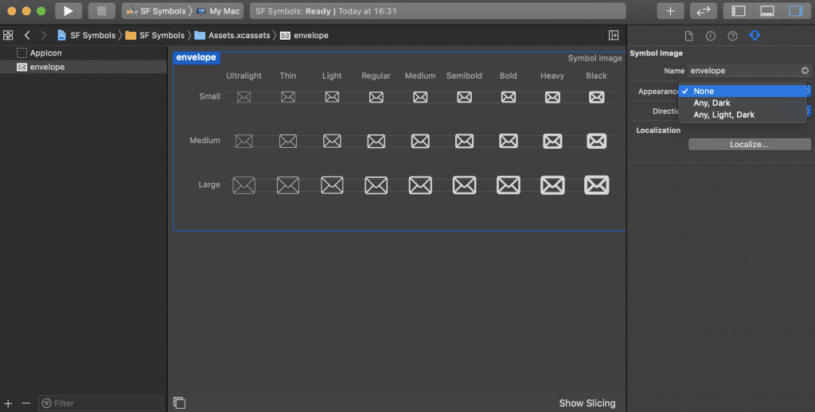815x412 pixels.
Task: Choose None in the Appearances menu
Action: 743,91
